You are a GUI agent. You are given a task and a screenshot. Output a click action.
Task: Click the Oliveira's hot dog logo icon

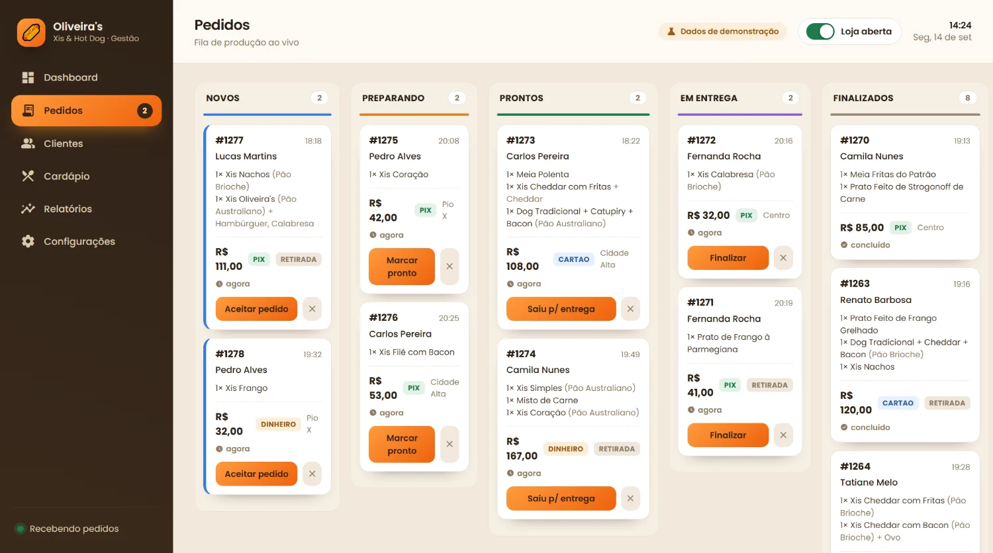(31, 32)
